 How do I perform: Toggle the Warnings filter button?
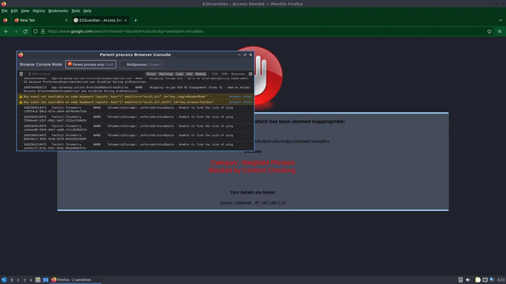[x=166, y=74]
